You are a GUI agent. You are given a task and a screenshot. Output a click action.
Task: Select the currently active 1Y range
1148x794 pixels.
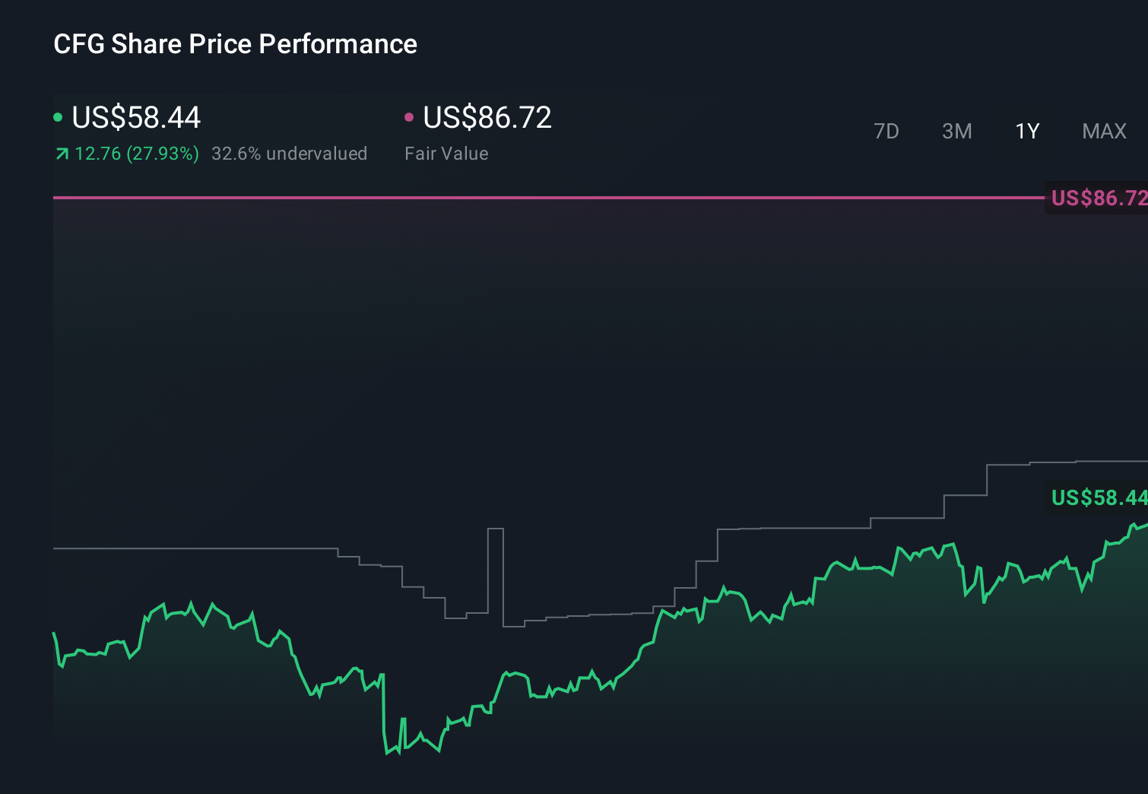coord(1026,131)
